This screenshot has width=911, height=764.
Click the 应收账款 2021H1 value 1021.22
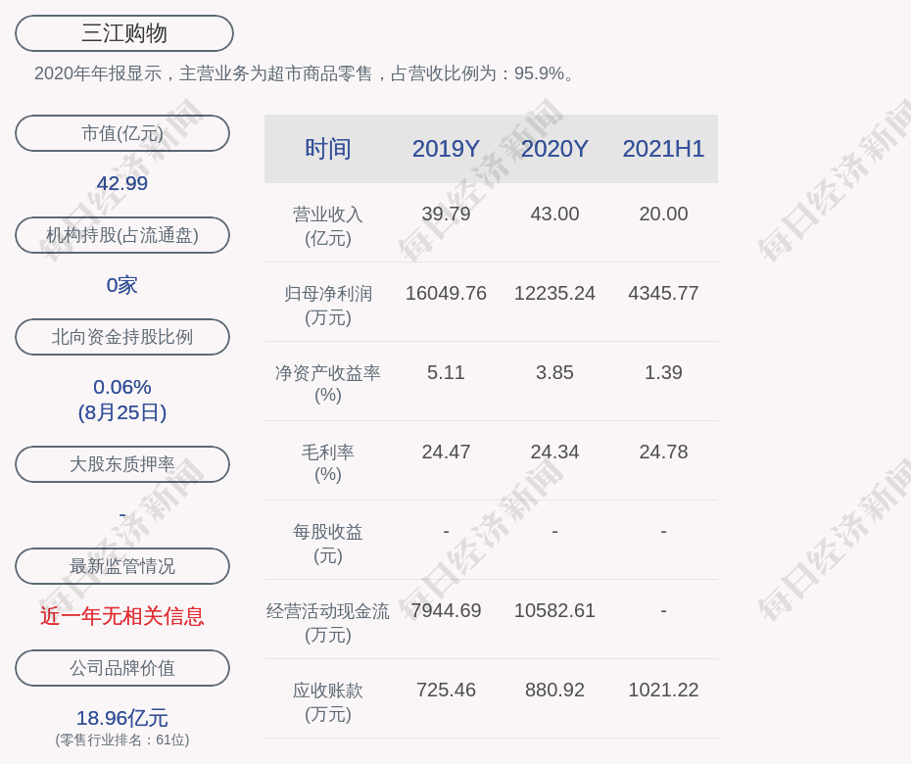coord(663,690)
